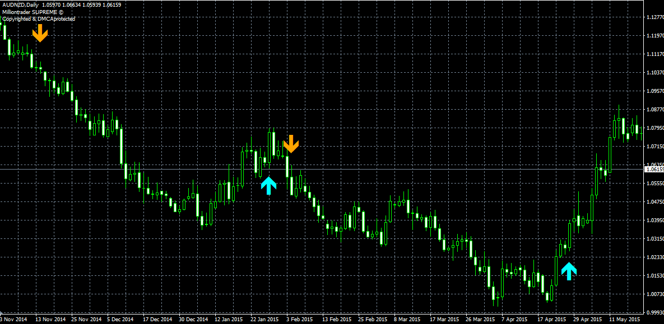Select the orange sell arrow above mid-November 2014 candles
Image resolution: width=664 pixels, height=324 pixels.
pos(40,33)
